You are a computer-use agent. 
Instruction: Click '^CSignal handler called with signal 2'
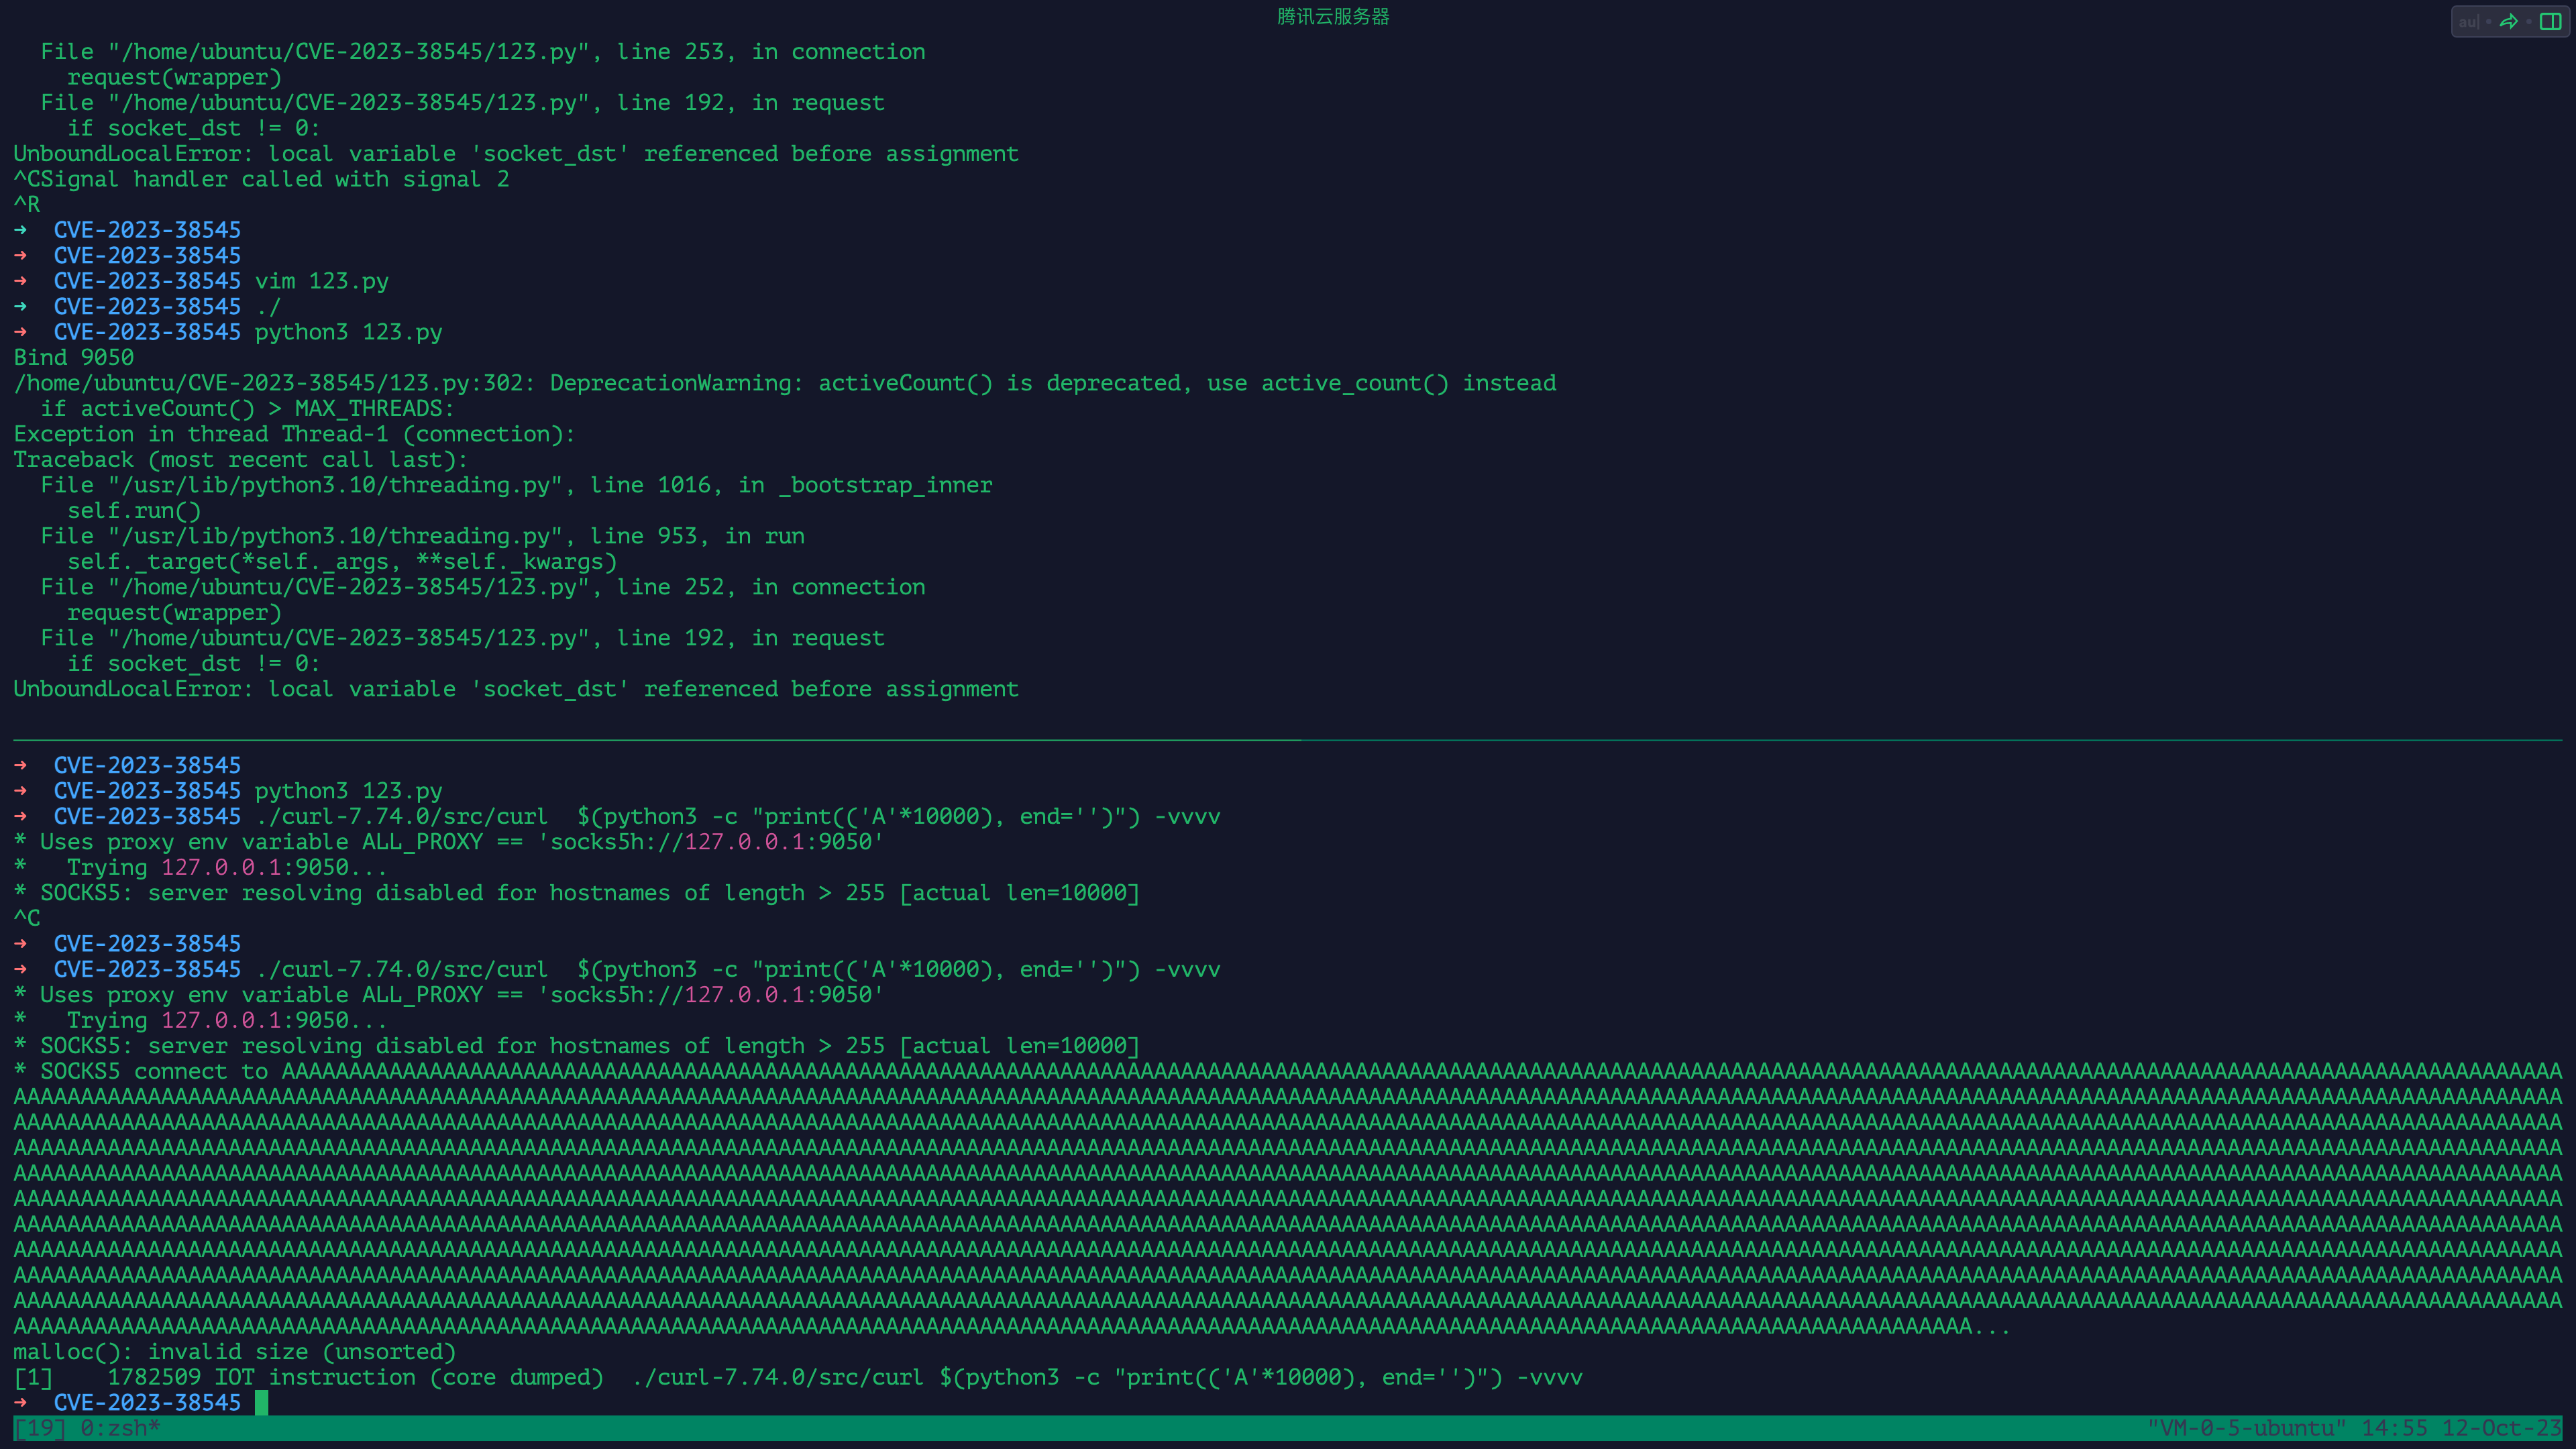(x=261, y=179)
